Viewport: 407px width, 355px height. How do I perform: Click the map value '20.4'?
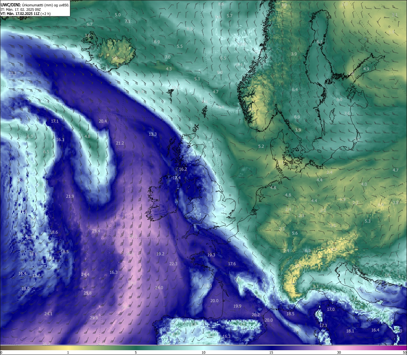pyautogui.click(x=103, y=121)
